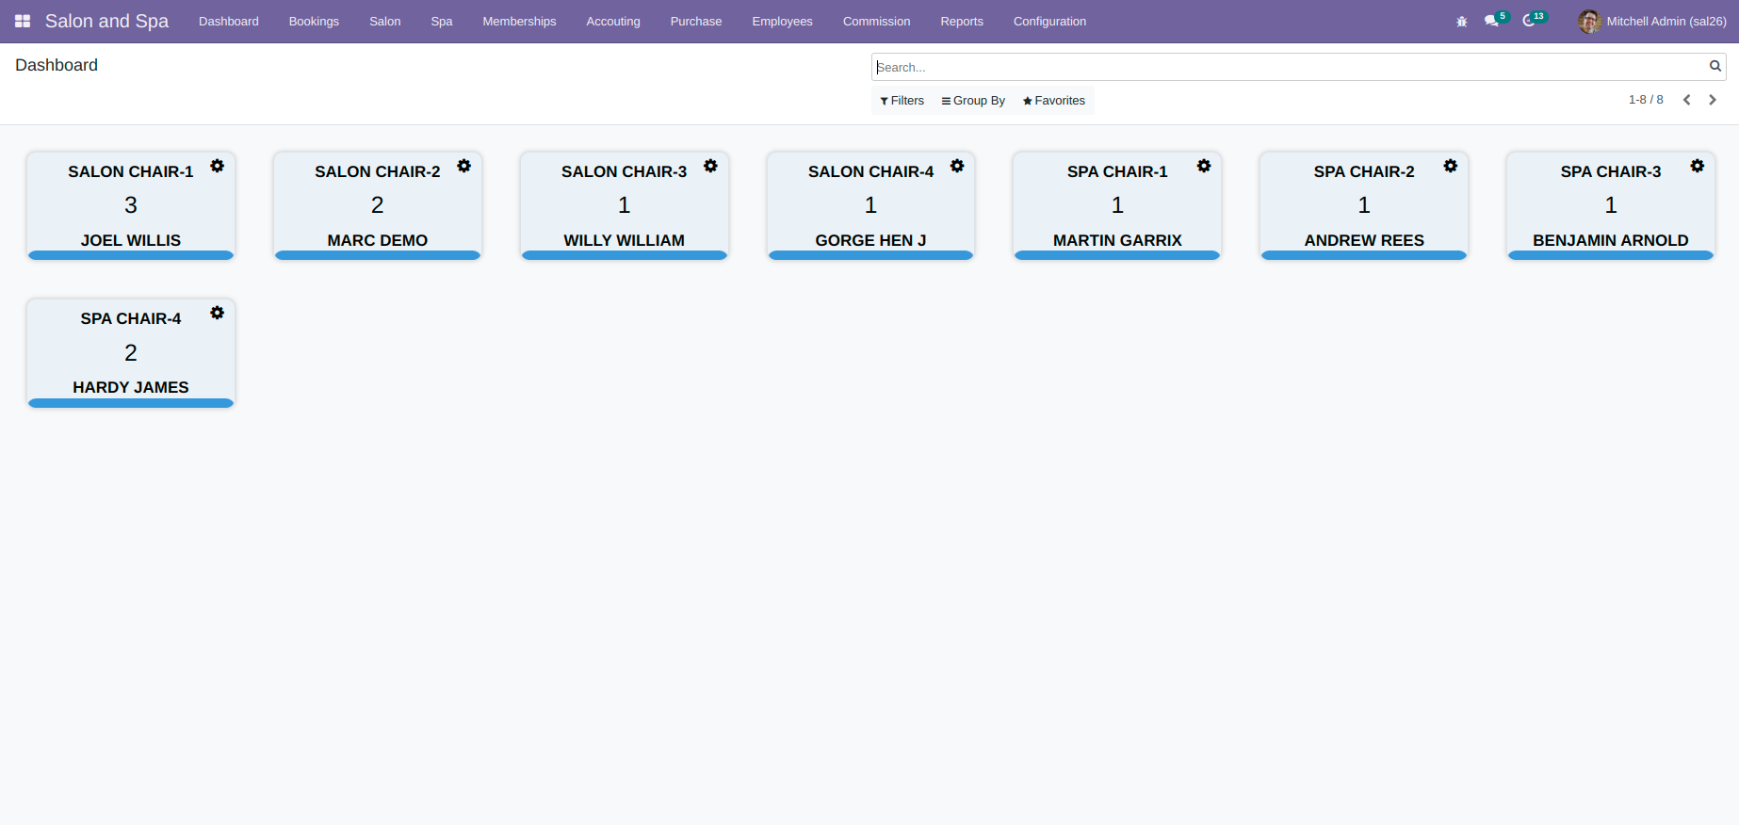Open the Bookings menu
The height and width of the screenshot is (825, 1739).
coord(314,21)
